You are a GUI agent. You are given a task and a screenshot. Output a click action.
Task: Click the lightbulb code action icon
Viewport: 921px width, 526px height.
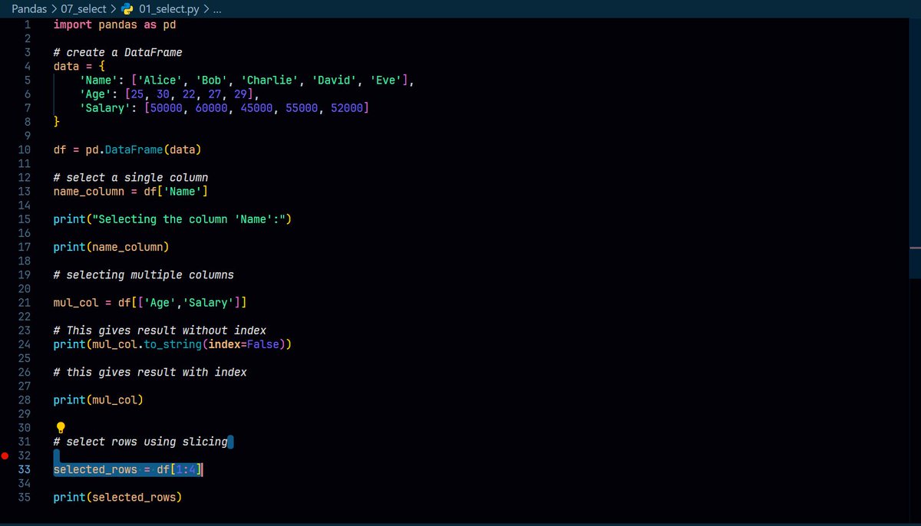[61, 427]
